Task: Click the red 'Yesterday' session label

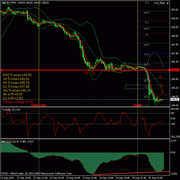Action: pyautogui.click(x=39, y=105)
